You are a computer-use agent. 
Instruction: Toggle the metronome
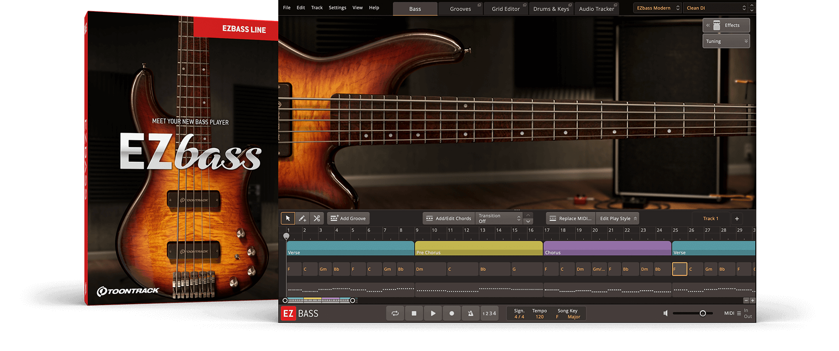coord(471,313)
